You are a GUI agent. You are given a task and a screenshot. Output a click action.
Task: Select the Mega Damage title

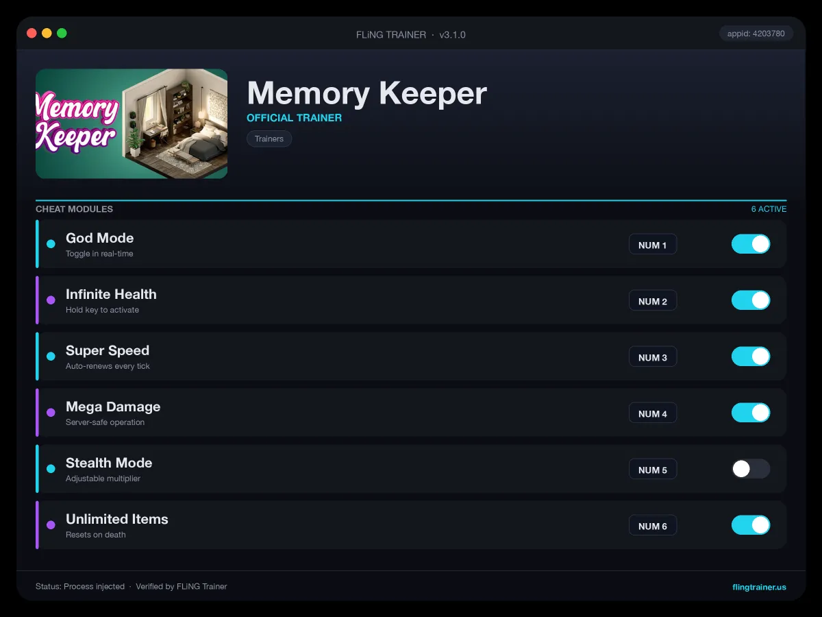pyautogui.click(x=113, y=407)
